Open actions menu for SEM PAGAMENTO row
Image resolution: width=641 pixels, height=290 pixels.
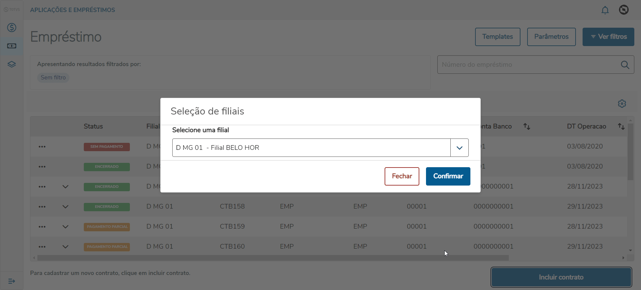point(42,147)
